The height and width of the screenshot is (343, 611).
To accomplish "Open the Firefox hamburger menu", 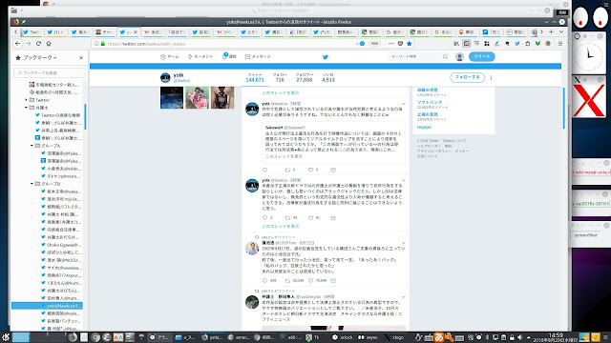I will [560, 44].
